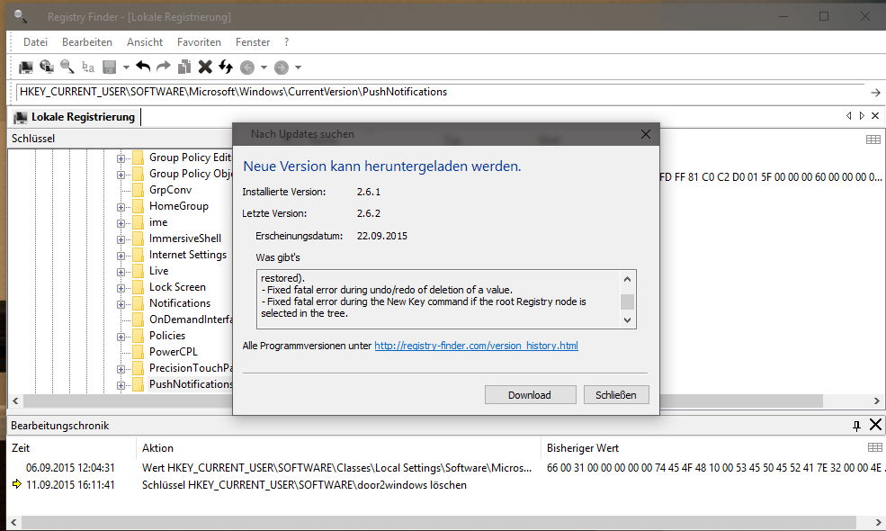Viewport: 886px width, 531px height.
Task: Click the changelog scrollbar thumb
Action: (627, 301)
